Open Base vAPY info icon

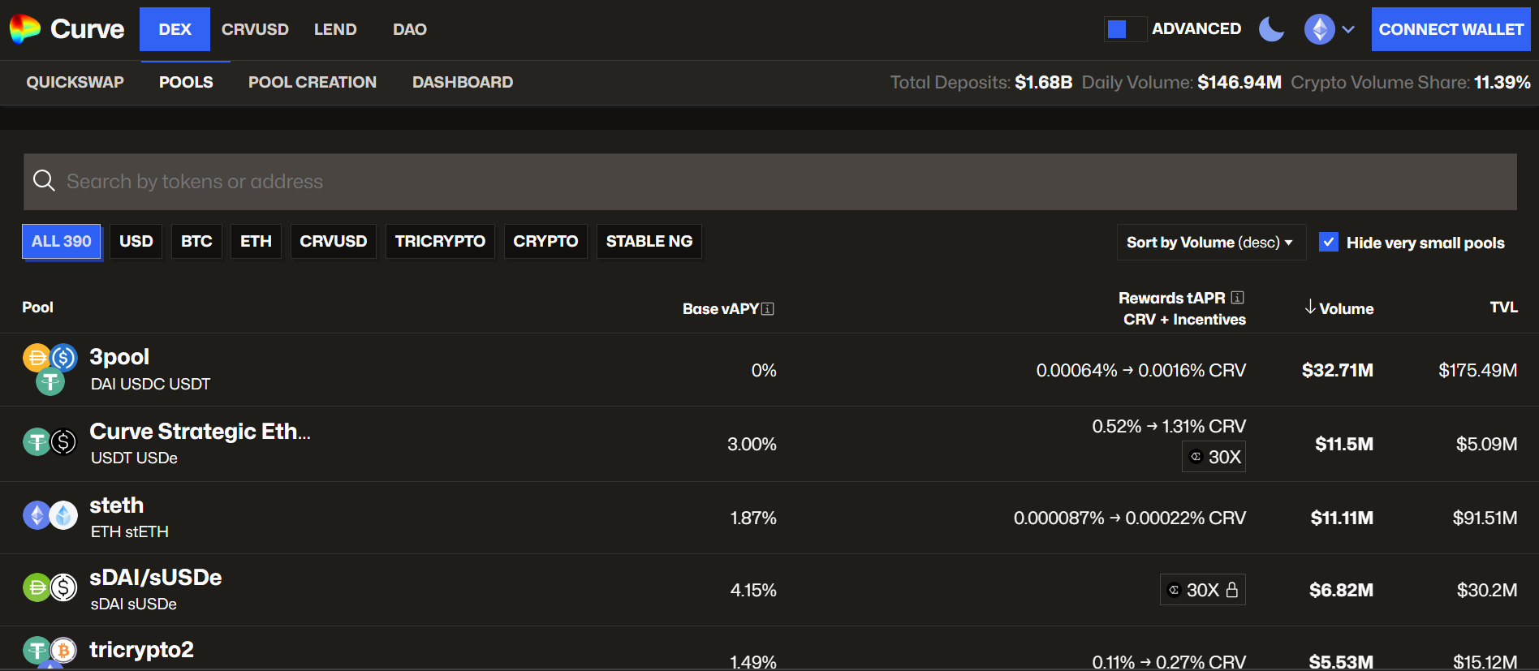768,309
